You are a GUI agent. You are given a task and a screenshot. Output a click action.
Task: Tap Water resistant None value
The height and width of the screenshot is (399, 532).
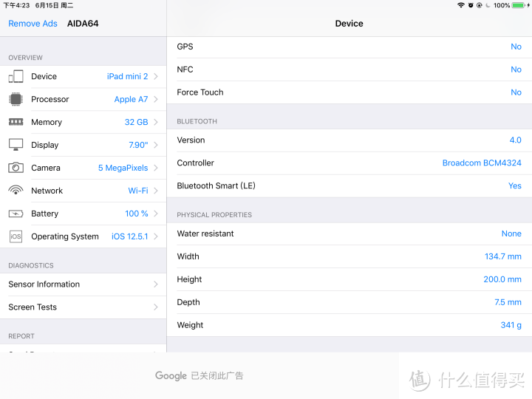coord(511,233)
